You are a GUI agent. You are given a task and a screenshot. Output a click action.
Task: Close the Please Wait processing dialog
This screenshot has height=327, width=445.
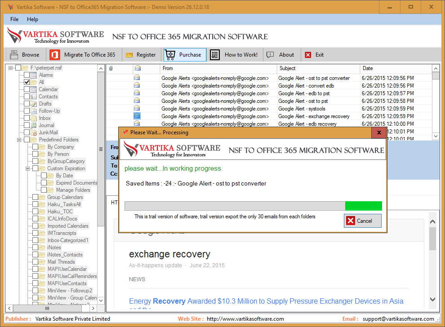tap(378, 133)
